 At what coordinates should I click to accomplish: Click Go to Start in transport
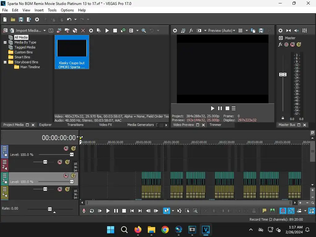pyautogui.click(x=132, y=211)
